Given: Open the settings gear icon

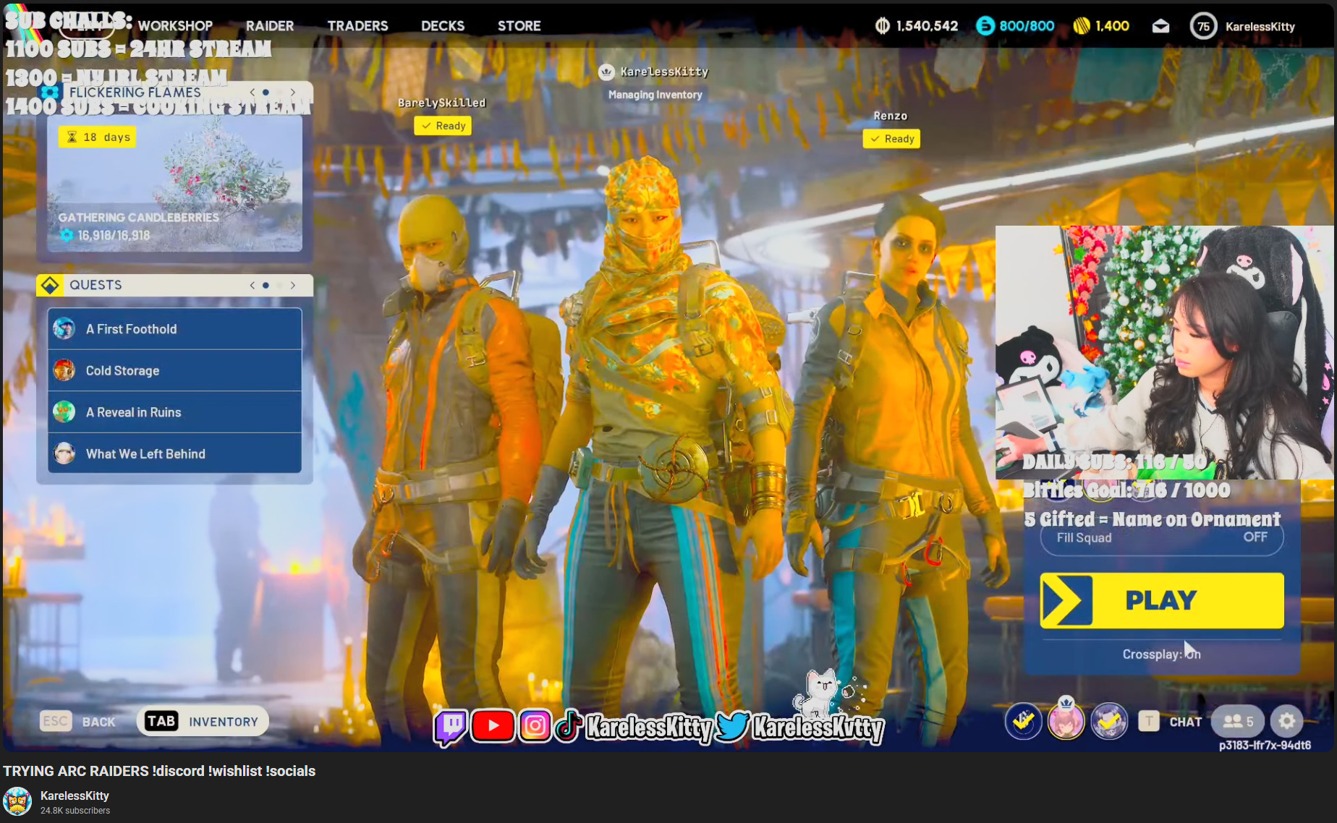Looking at the screenshot, I should (x=1287, y=721).
